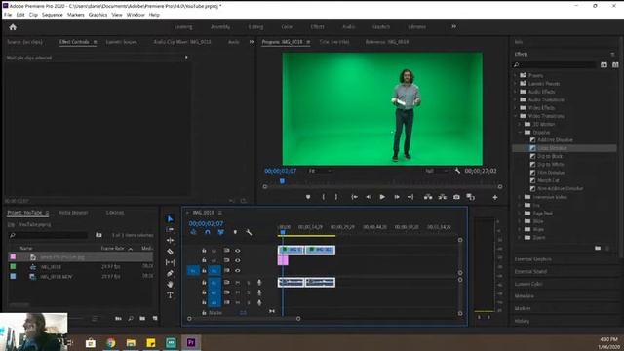Select the Pen tool
Viewport: 624px width, 351px height.
pyautogui.click(x=170, y=273)
